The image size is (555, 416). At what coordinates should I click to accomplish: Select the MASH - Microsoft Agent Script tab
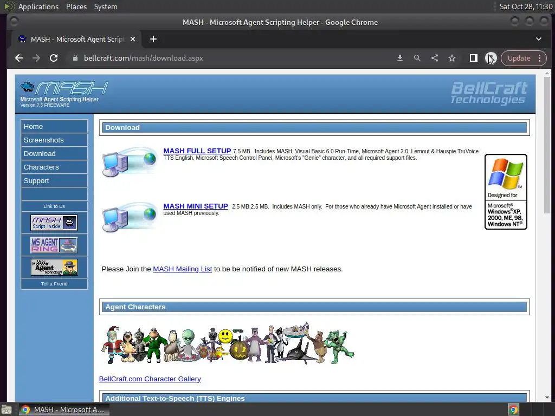(x=76, y=39)
